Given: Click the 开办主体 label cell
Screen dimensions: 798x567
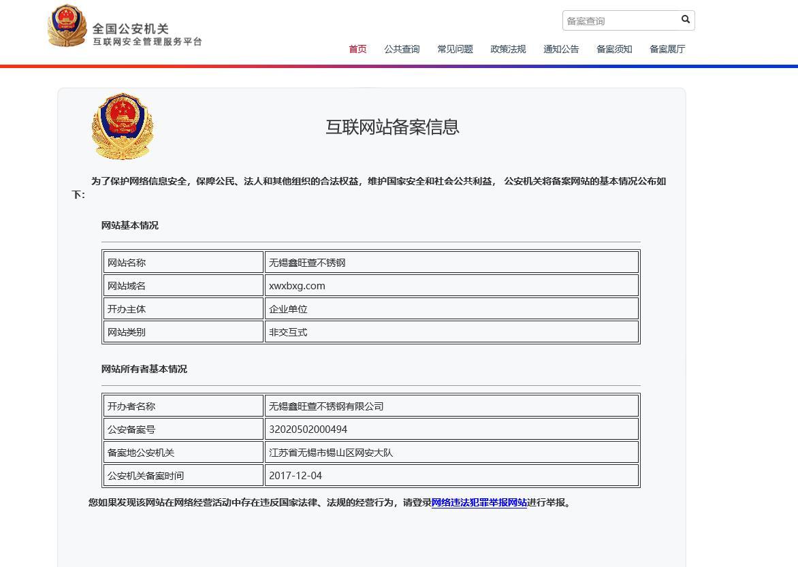Looking at the screenshot, I should click(x=183, y=309).
